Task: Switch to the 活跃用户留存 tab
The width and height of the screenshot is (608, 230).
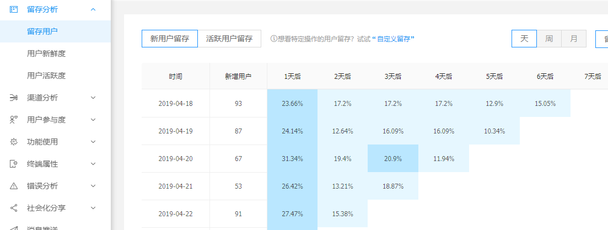Action: tap(229, 39)
